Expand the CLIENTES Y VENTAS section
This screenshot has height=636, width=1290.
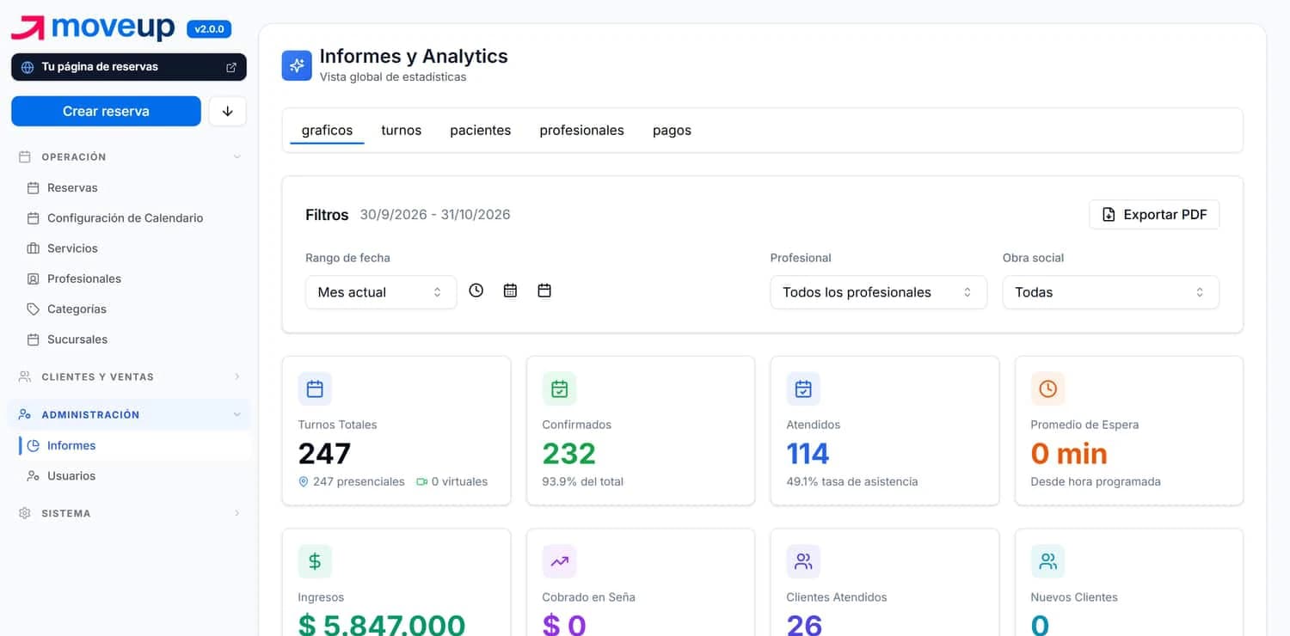pos(129,376)
